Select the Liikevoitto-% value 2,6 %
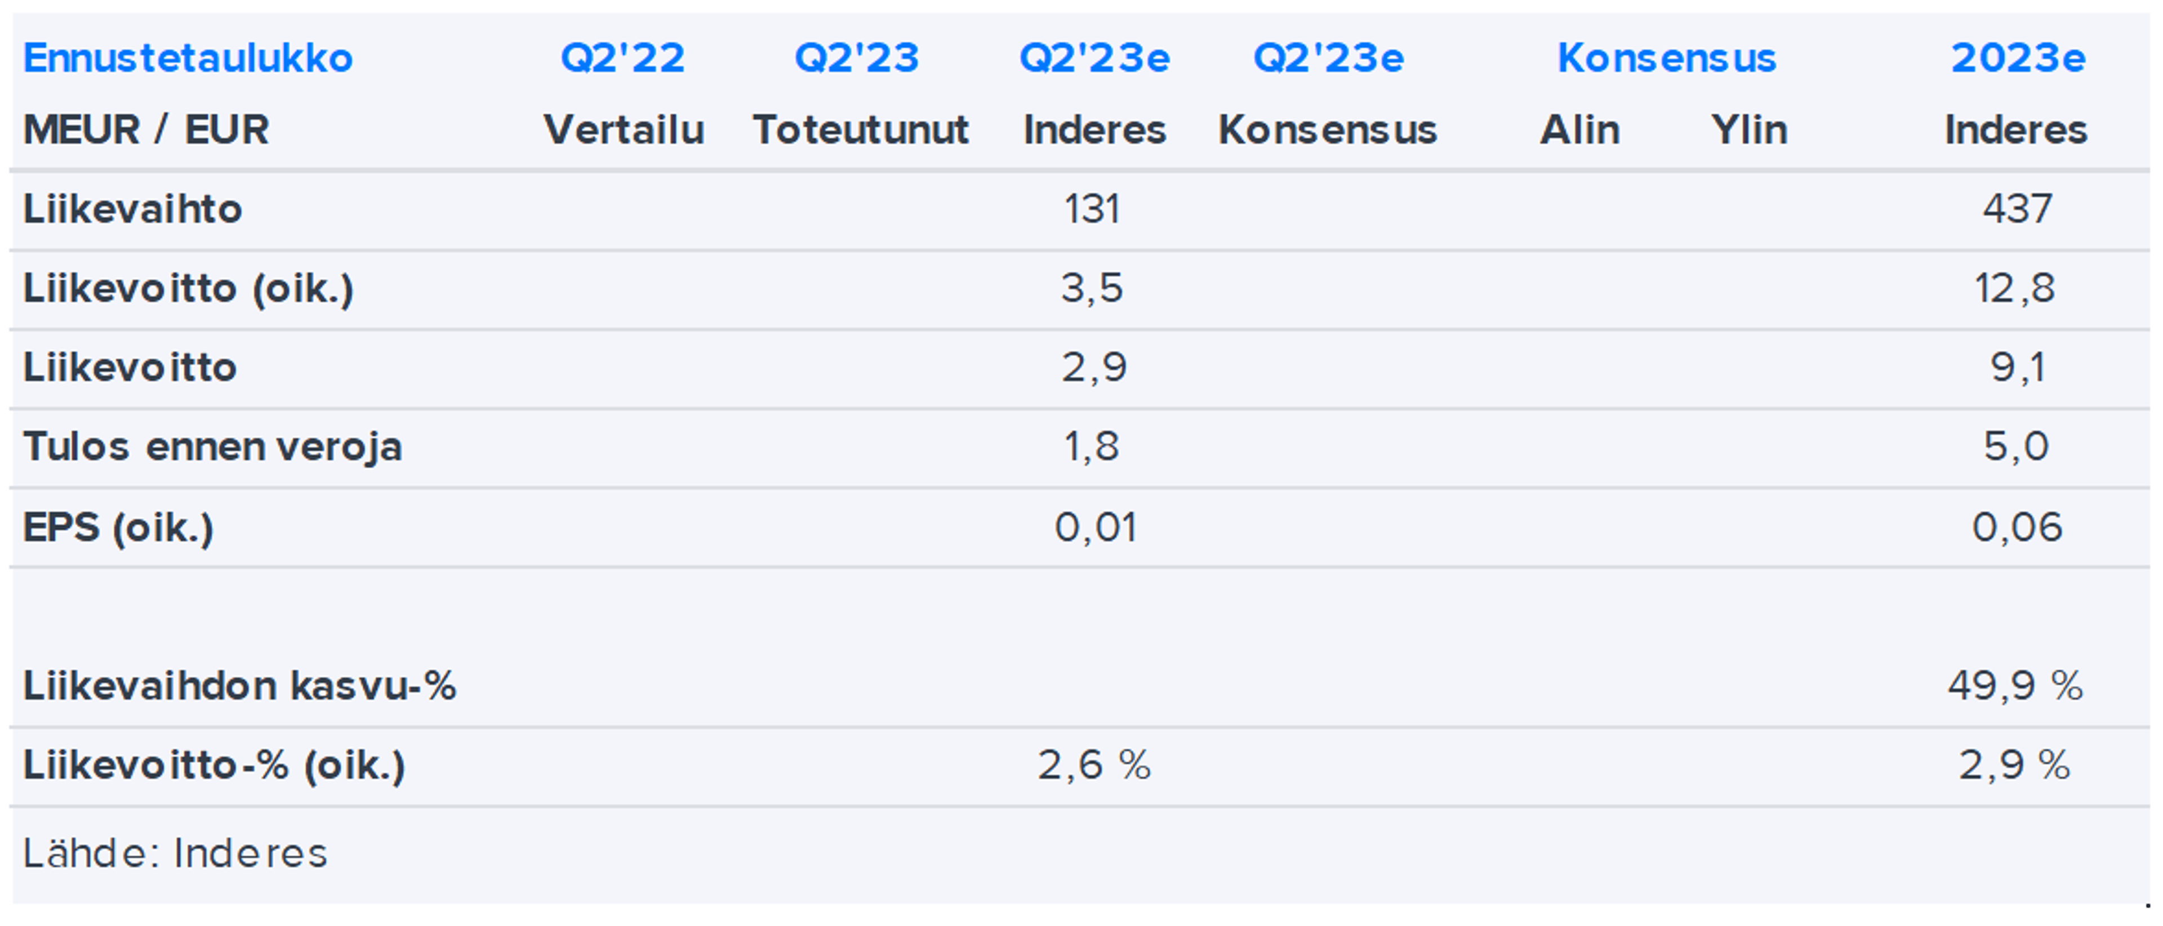The height and width of the screenshot is (926, 2163). (1093, 765)
